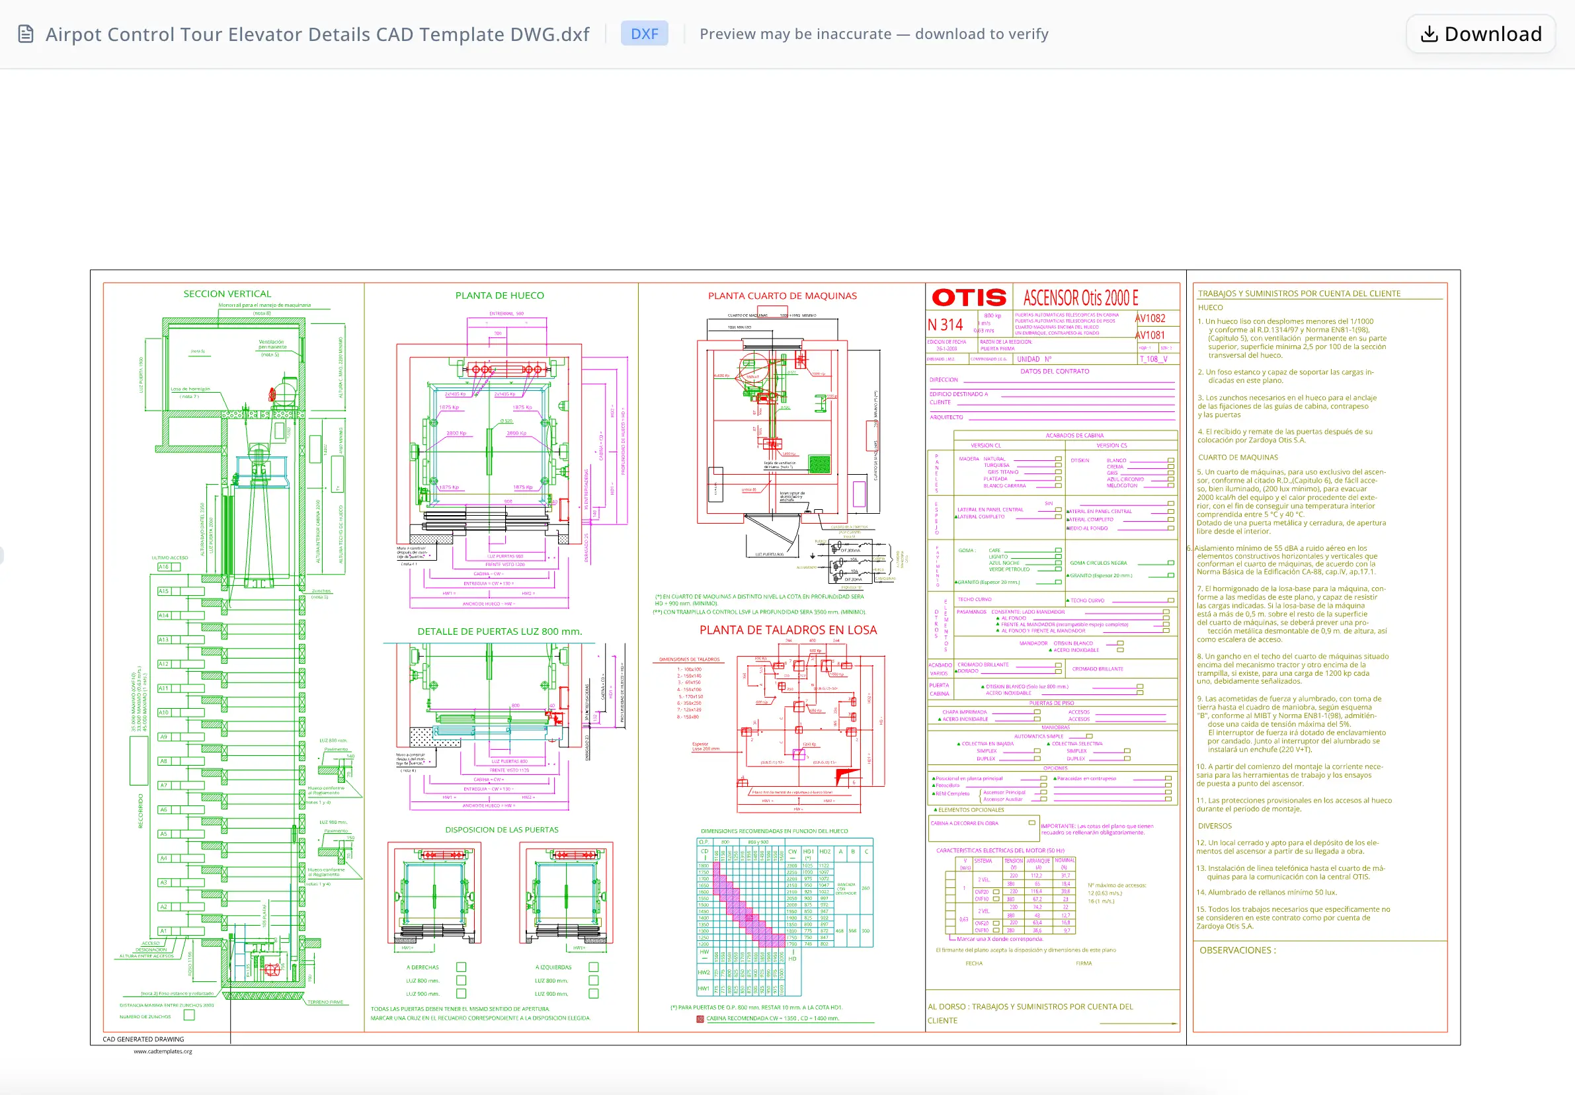This screenshot has width=1575, height=1095.
Task: Click the 'DIMENSIONES DE TALADROS' list heading
Action: coord(689,659)
